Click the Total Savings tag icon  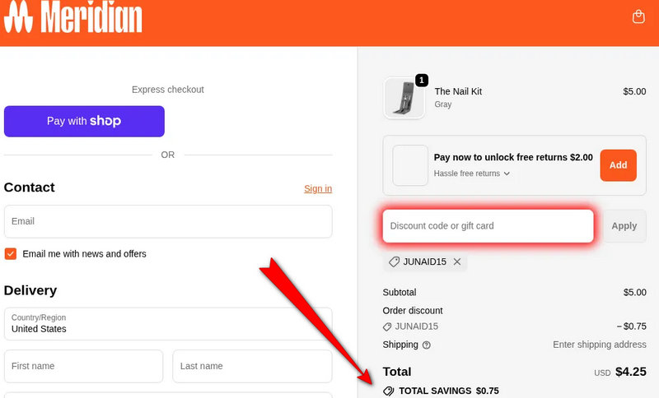click(389, 391)
